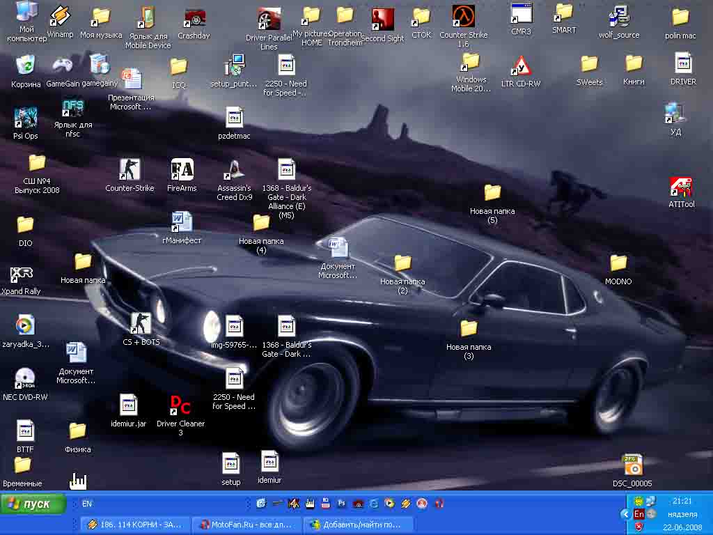Viewport: 713px width, 535px height.
Task: Open the Корзина recycle bin
Action: click(26, 65)
